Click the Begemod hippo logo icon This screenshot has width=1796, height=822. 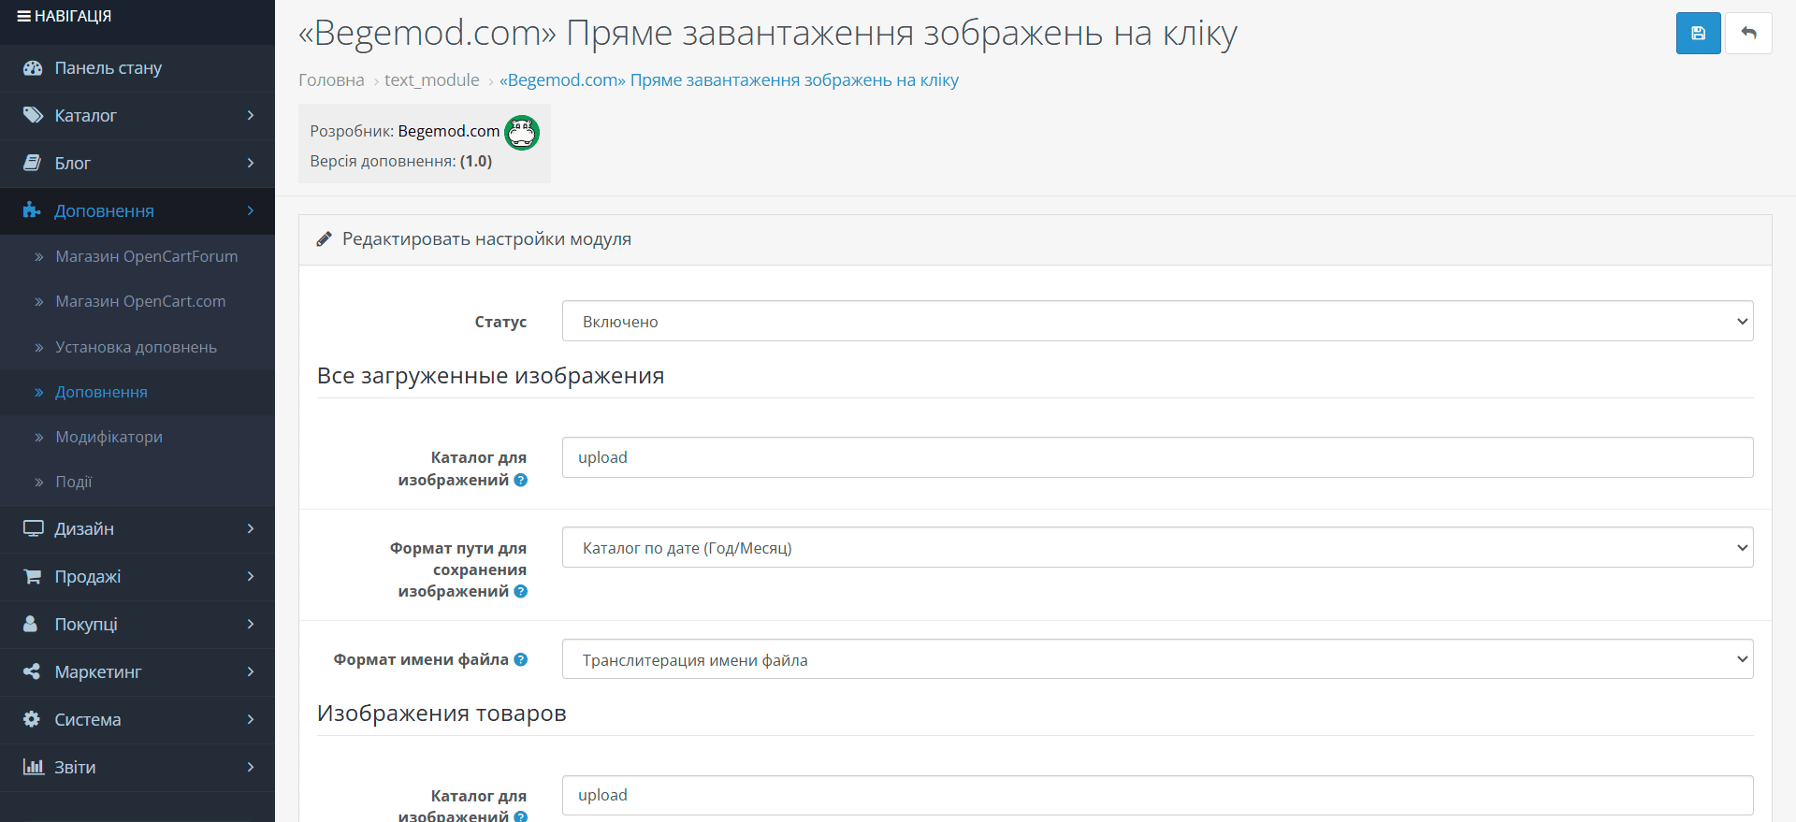[522, 133]
